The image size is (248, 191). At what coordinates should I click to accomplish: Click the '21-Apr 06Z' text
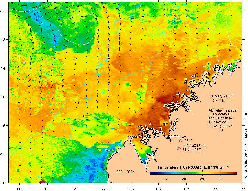pos(192,149)
